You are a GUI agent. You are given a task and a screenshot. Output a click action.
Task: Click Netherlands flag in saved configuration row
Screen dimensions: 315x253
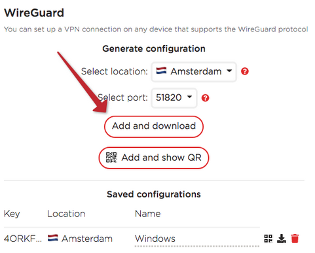click(x=53, y=238)
